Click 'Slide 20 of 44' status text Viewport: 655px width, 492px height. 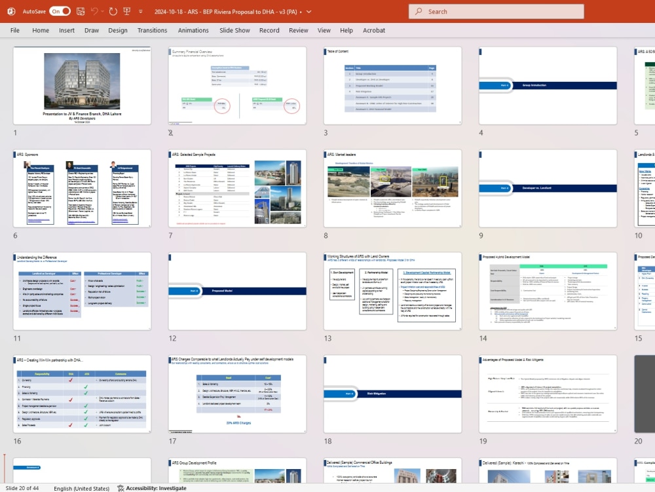point(22,488)
